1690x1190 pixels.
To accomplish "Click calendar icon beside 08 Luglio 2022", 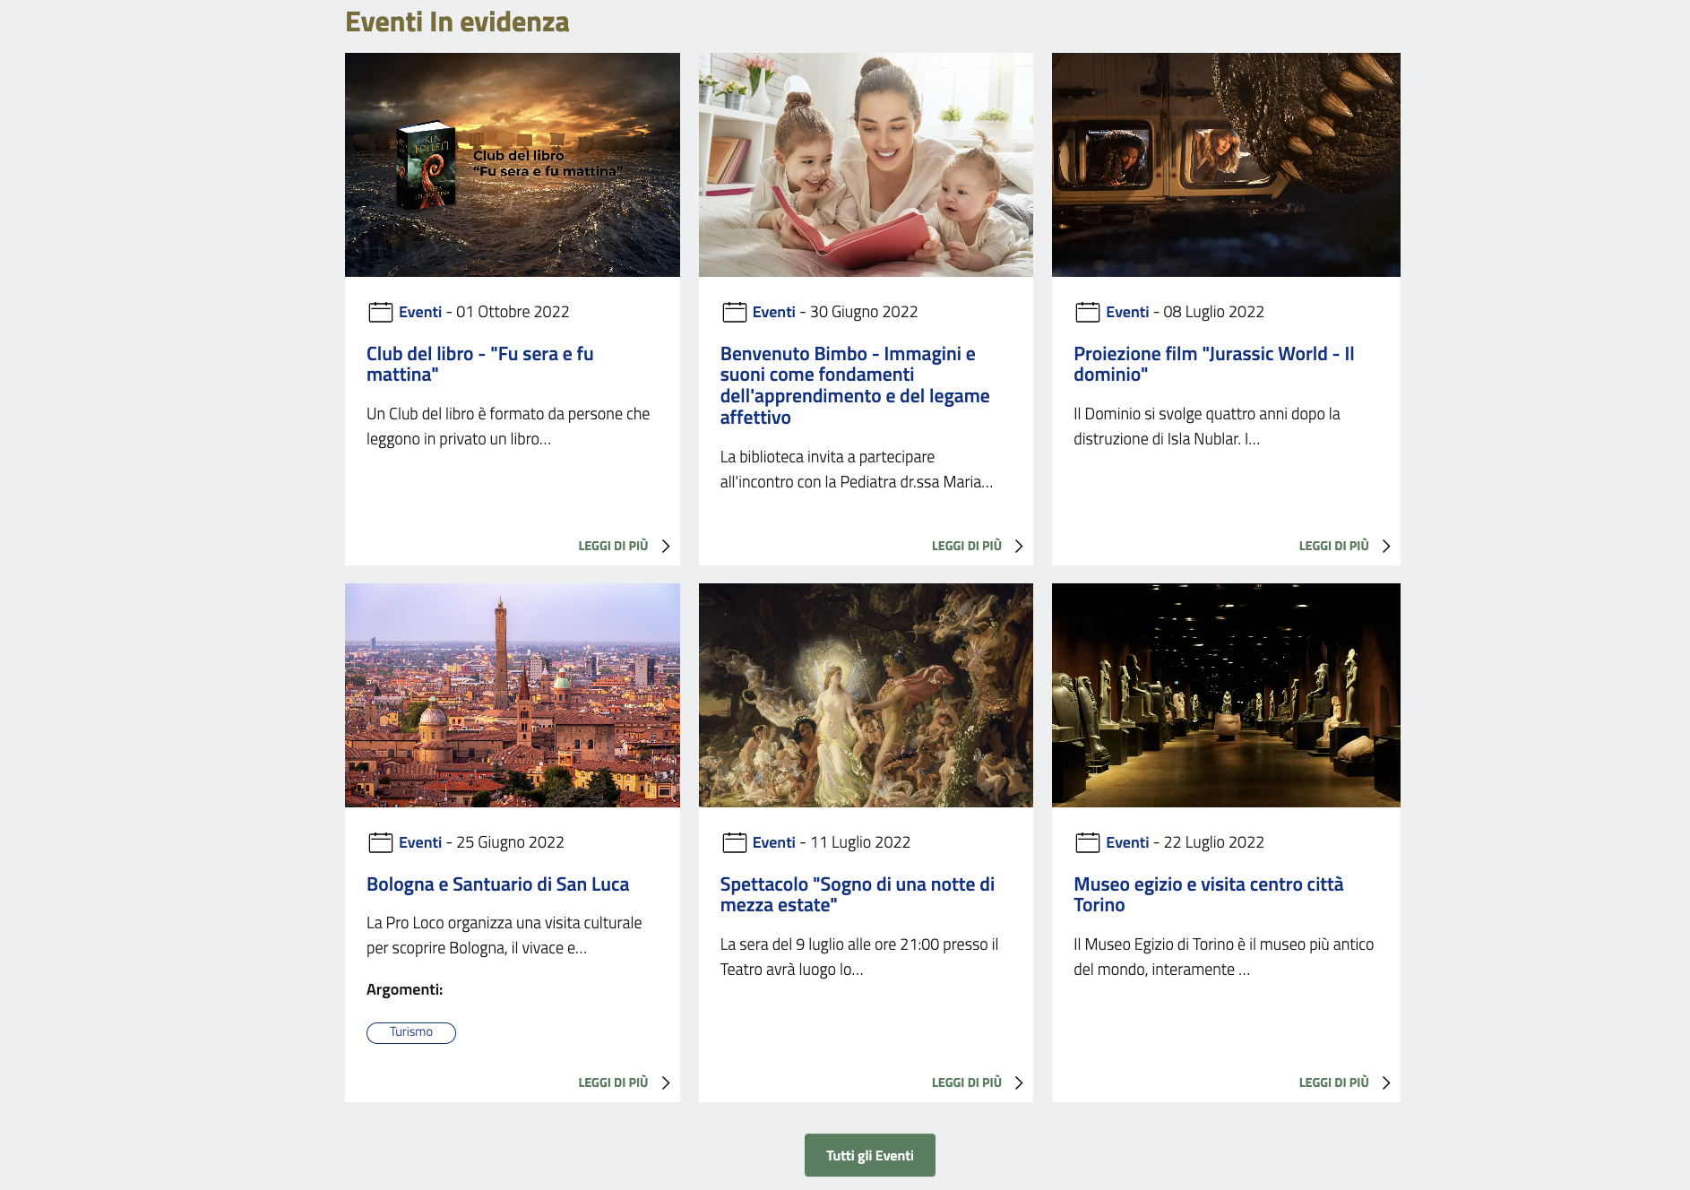I will [x=1087, y=312].
